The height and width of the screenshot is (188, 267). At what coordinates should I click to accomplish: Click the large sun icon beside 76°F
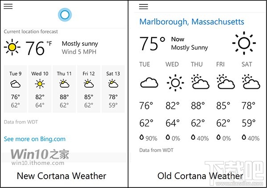click(12, 47)
